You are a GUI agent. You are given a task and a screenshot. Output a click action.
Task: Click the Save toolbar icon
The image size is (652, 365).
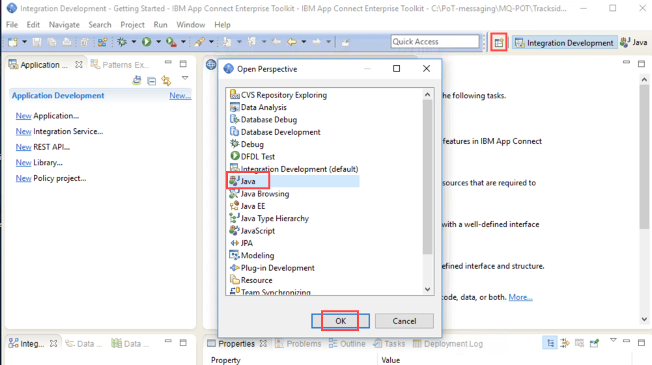[x=36, y=42]
